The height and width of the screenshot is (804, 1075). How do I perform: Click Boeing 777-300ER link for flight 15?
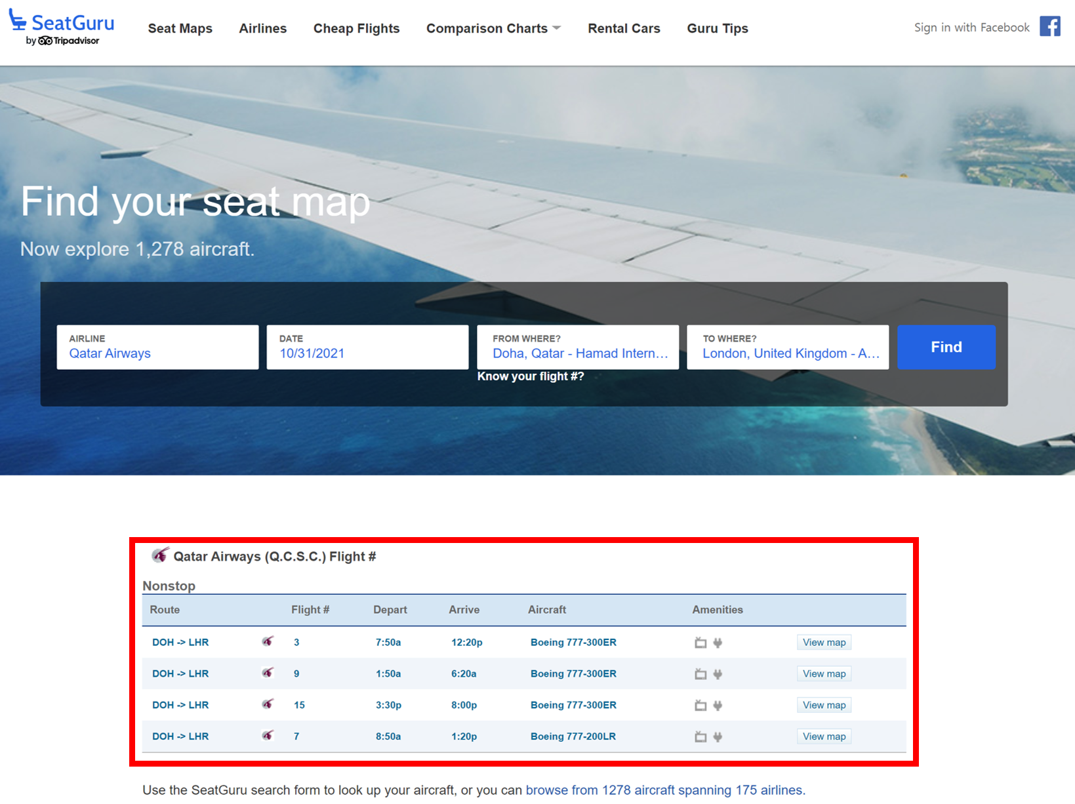click(x=573, y=705)
